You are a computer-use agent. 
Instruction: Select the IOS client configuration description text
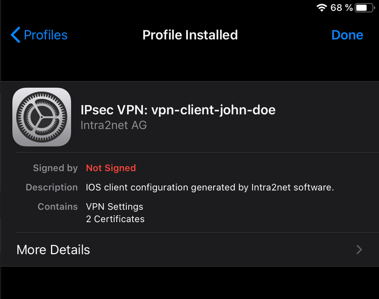click(x=210, y=187)
